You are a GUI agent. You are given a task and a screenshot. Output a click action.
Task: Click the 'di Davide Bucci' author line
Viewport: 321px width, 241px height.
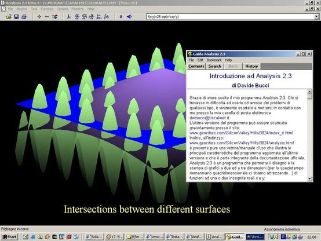[250, 86]
